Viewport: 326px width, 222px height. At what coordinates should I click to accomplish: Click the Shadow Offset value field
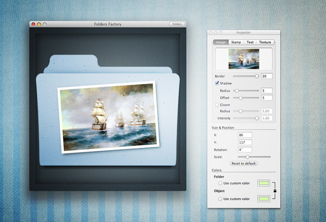(267, 98)
